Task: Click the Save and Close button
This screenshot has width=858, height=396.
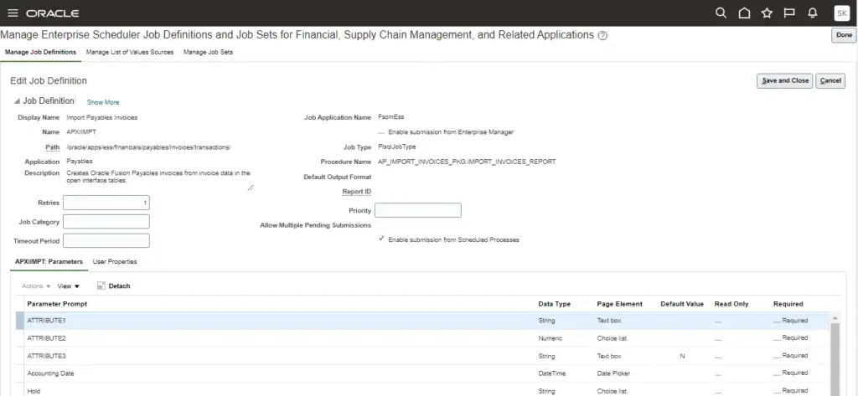Action: coord(783,80)
